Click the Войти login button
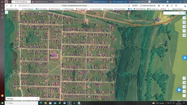Viewport: 187px width, 105px height. pos(182,13)
